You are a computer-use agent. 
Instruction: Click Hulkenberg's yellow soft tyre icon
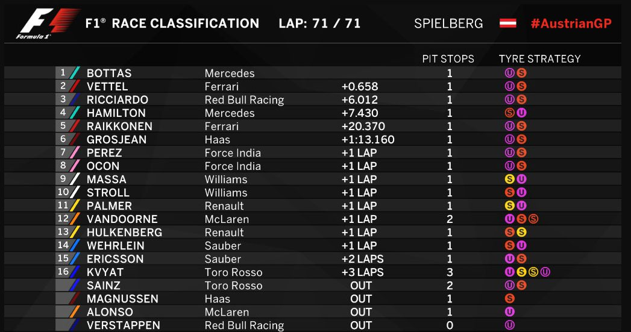pyautogui.click(x=521, y=232)
